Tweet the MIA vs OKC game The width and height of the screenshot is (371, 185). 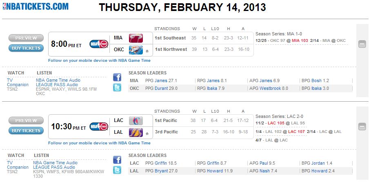117,87
